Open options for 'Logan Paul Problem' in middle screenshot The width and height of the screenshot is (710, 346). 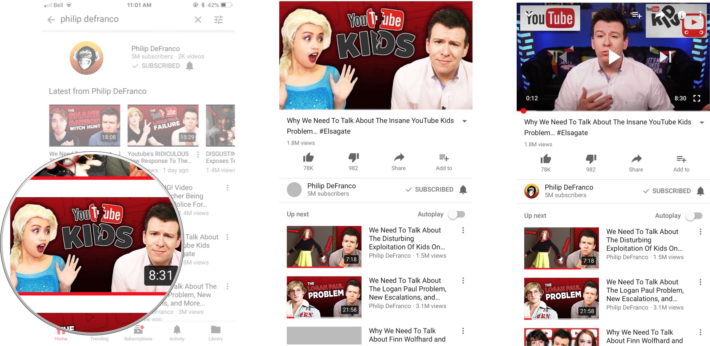pyautogui.click(x=463, y=281)
